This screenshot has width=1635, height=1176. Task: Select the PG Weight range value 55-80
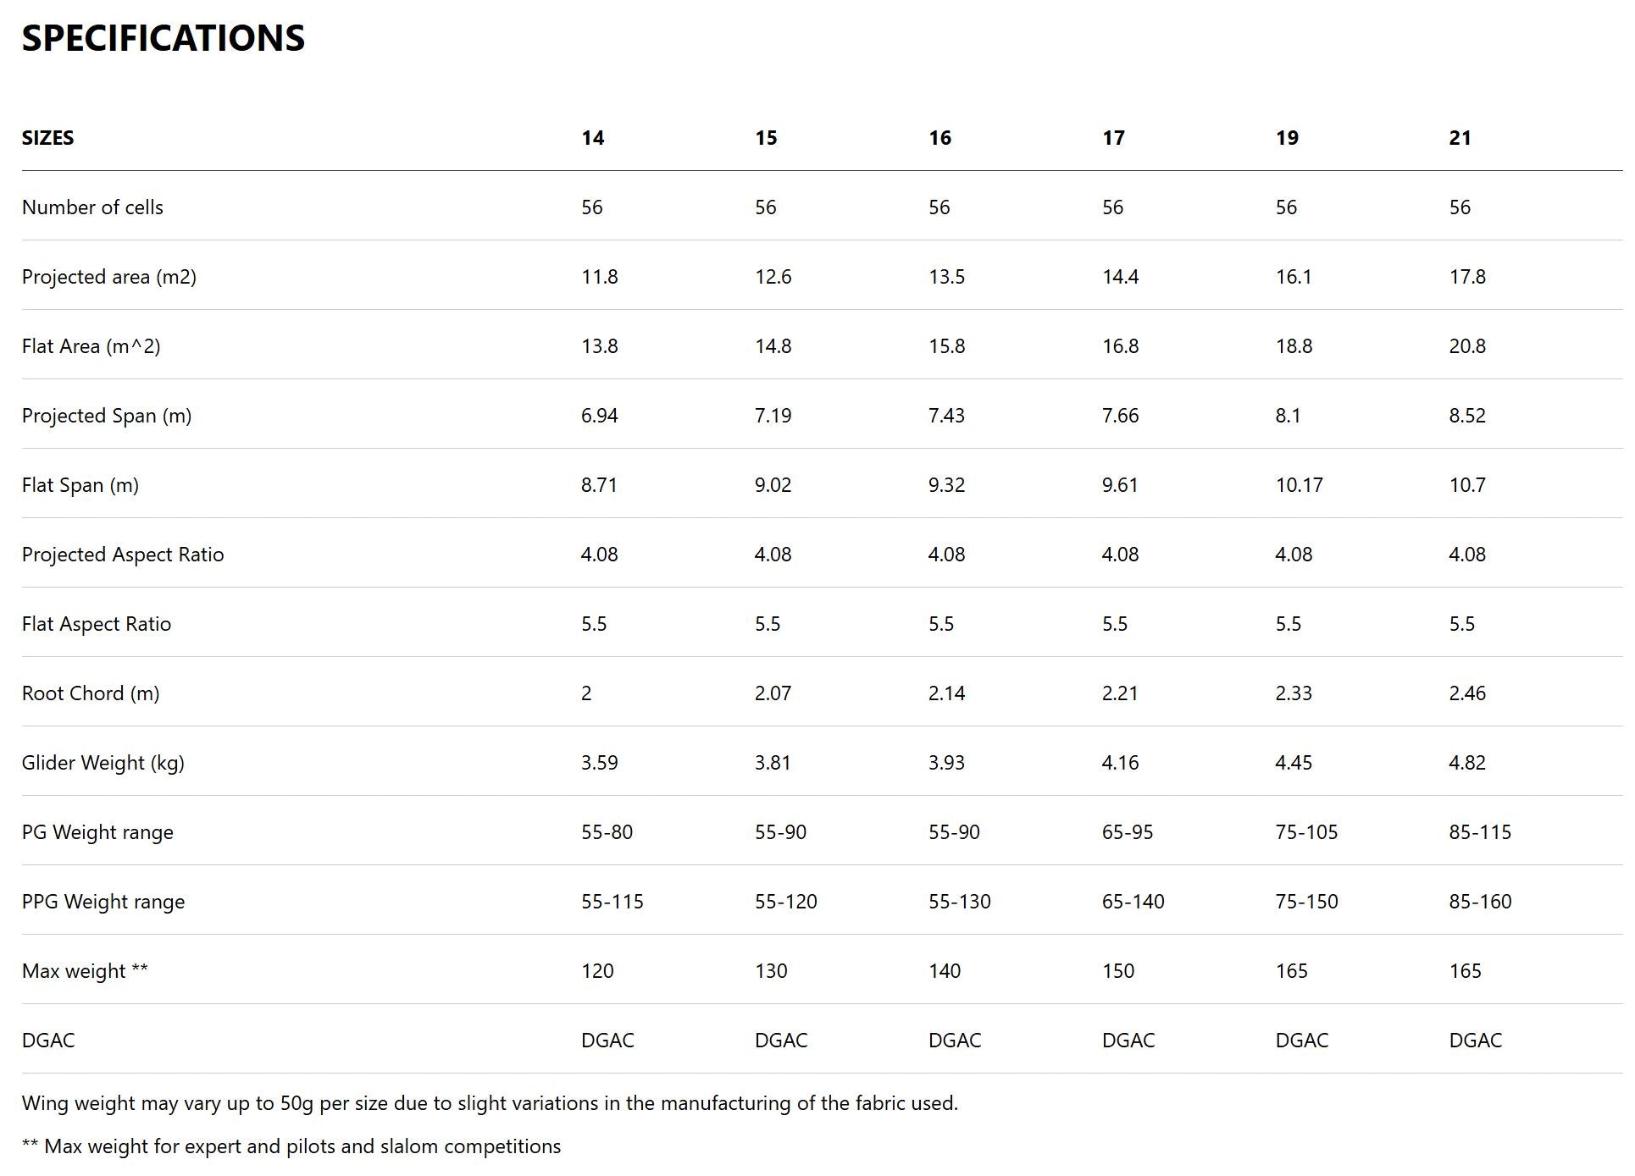click(x=607, y=832)
